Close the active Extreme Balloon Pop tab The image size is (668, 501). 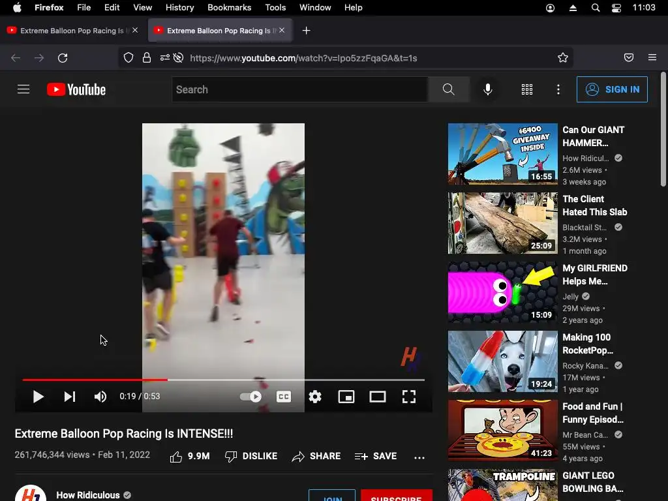[x=282, y=30]
